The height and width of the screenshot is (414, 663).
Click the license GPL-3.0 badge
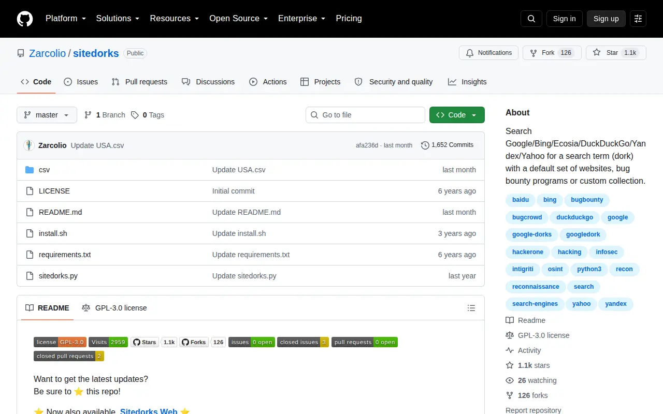(x=60, y=342)
